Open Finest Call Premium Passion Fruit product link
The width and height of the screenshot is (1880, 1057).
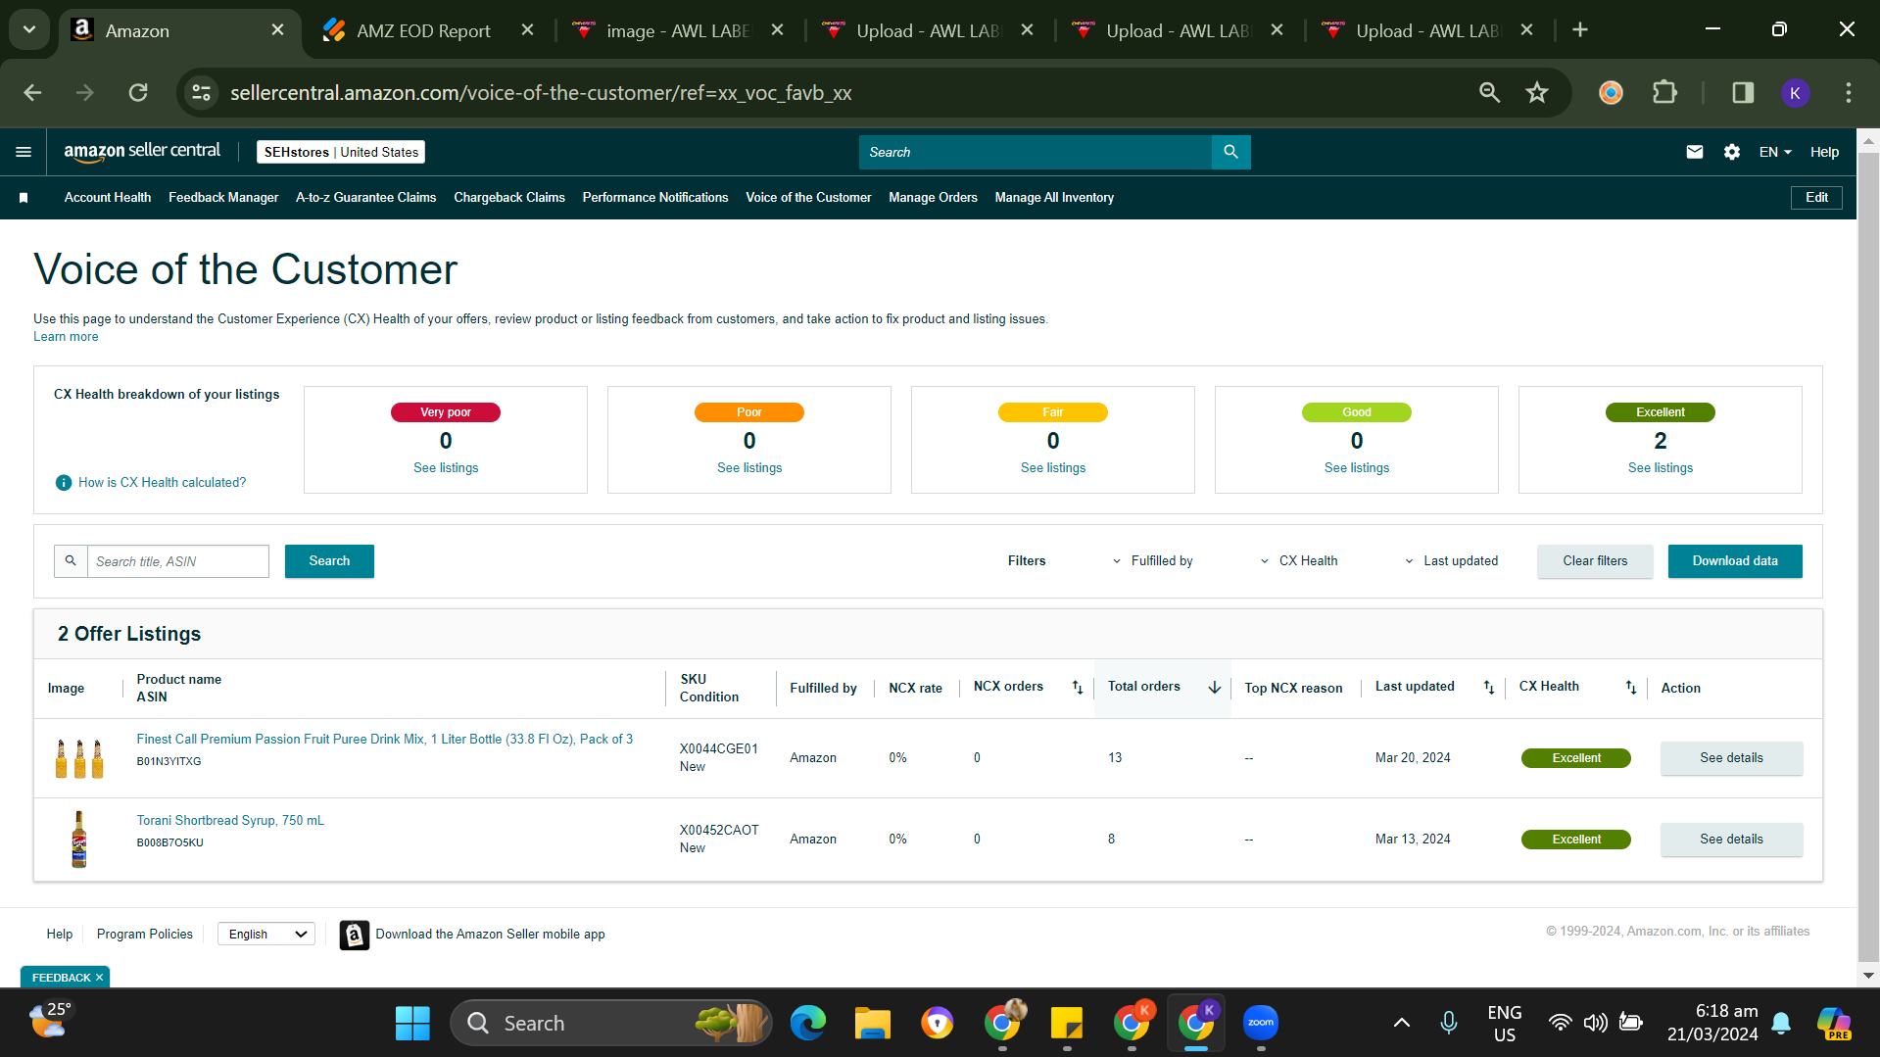(x=385, y=740)
